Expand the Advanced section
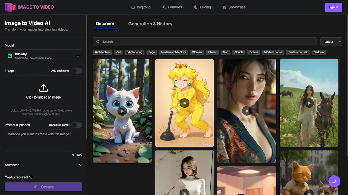 point(43,165)
